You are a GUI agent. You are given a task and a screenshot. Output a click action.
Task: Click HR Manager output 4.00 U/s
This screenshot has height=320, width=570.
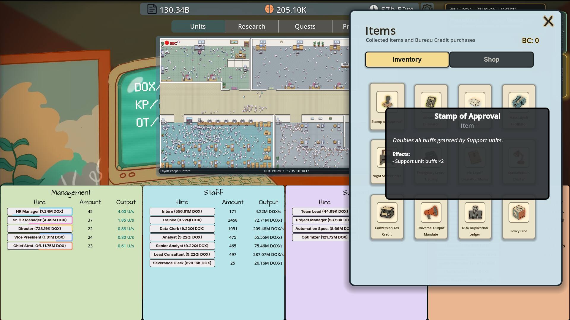(x=126, y=212)
